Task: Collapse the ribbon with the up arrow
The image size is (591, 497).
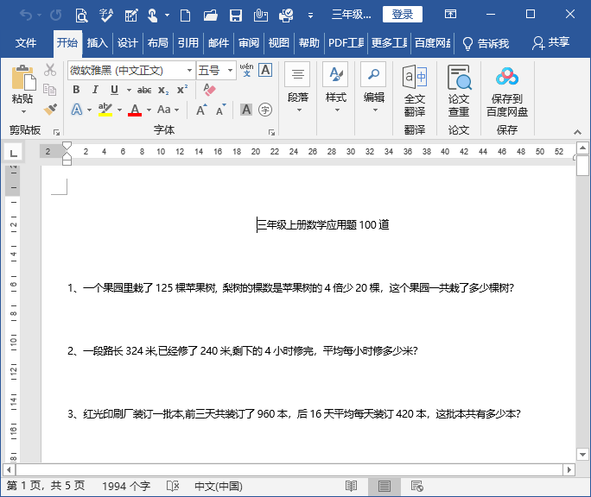Action: tap(577, 132)
